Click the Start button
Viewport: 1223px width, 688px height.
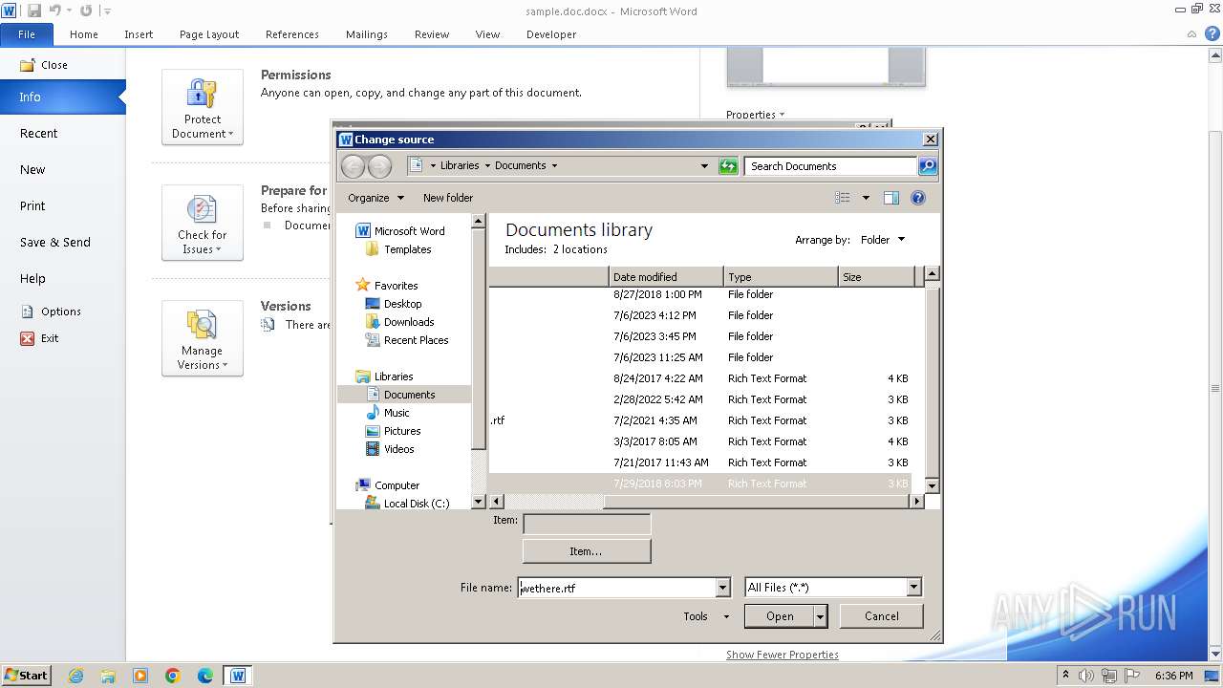27,676
